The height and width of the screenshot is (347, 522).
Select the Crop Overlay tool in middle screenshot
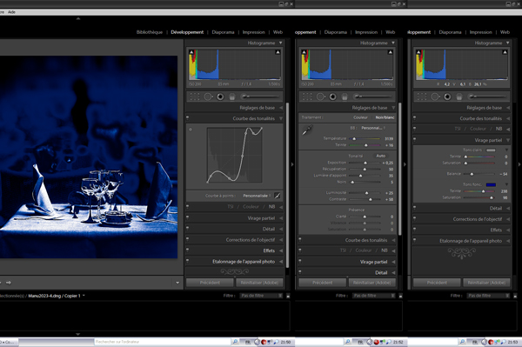point(307,97)
